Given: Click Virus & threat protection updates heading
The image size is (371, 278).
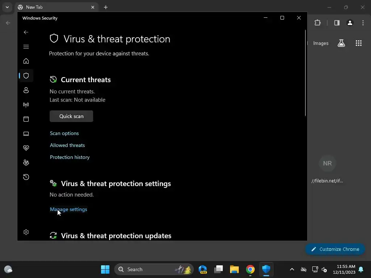Looking at the screenshot, I should 116,236.
